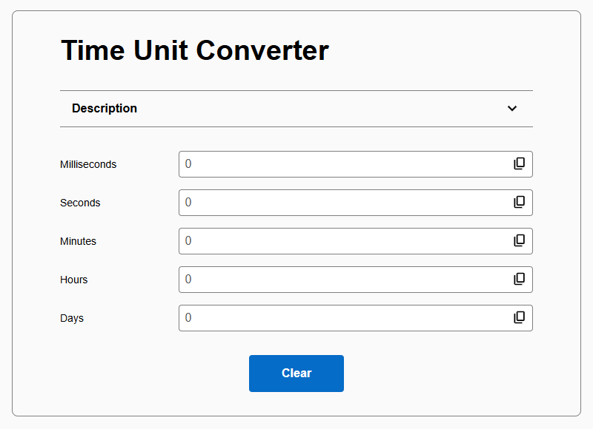Viewport: 593px width, 429px height.
Task: Copy the Hours value using its icon
Action: [519, 280]
